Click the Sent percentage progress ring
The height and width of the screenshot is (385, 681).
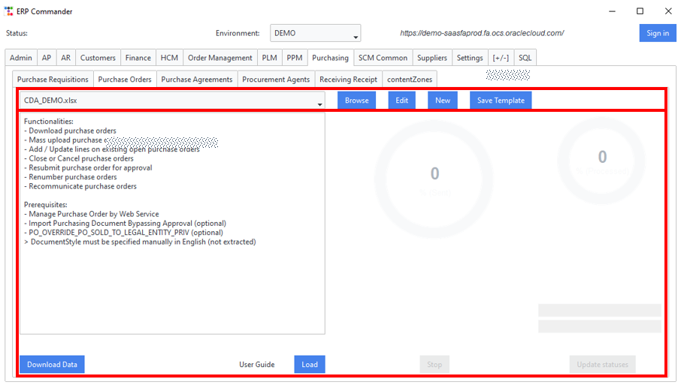click(x=434, y=179)
